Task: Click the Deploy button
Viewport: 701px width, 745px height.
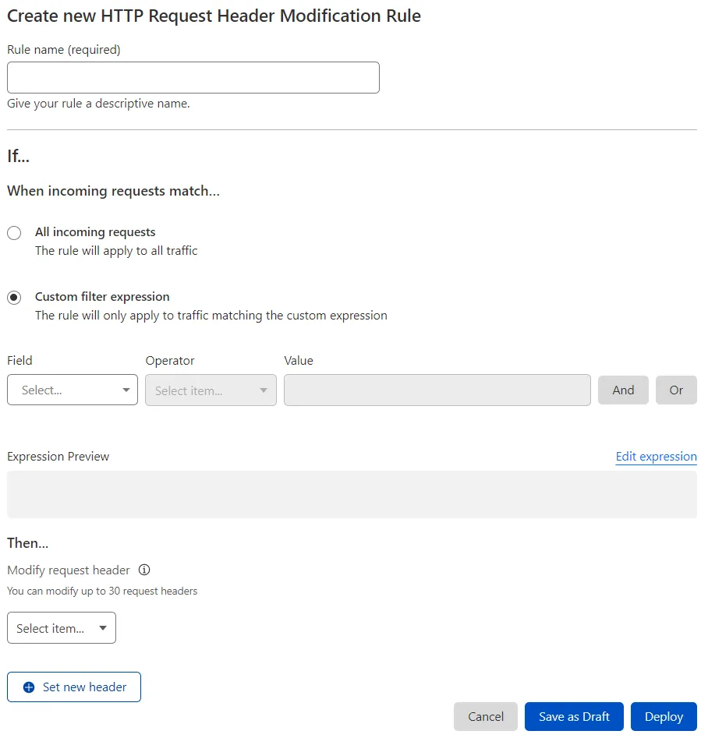Action: 664,716
